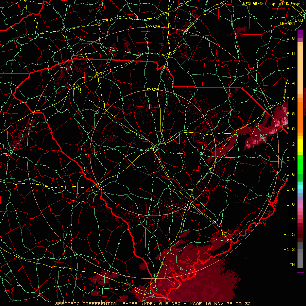The width and height of the screenshot is (306, 306).
Task: Click the [PHAS] units label
Action: (287, 23)
